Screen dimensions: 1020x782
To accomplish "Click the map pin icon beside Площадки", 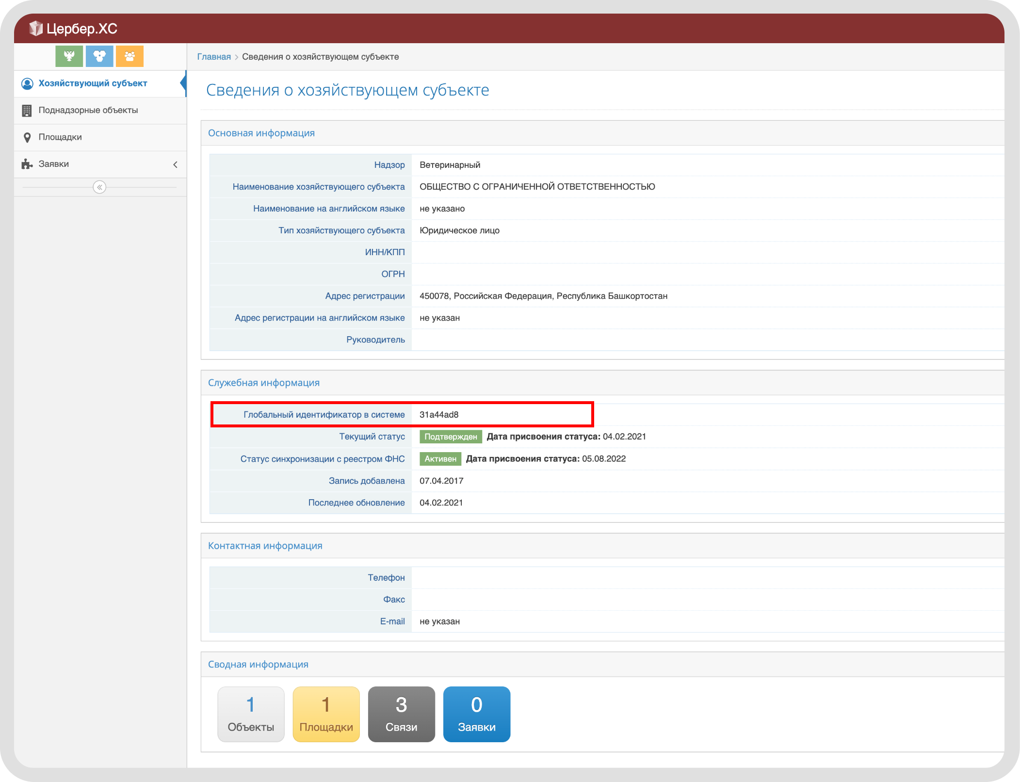I will point(27,137).
